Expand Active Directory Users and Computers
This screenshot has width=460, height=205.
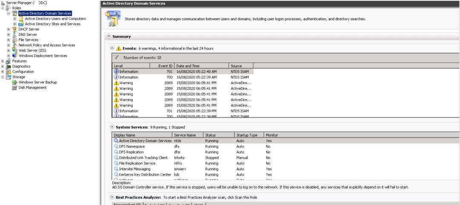click(15, 19)
